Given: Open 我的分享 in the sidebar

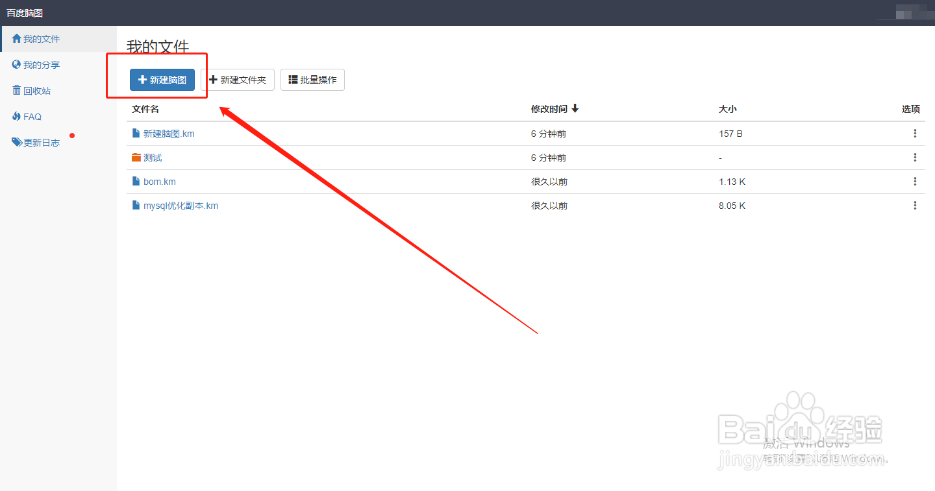Looking at the screenshot, I should (58, 65).
